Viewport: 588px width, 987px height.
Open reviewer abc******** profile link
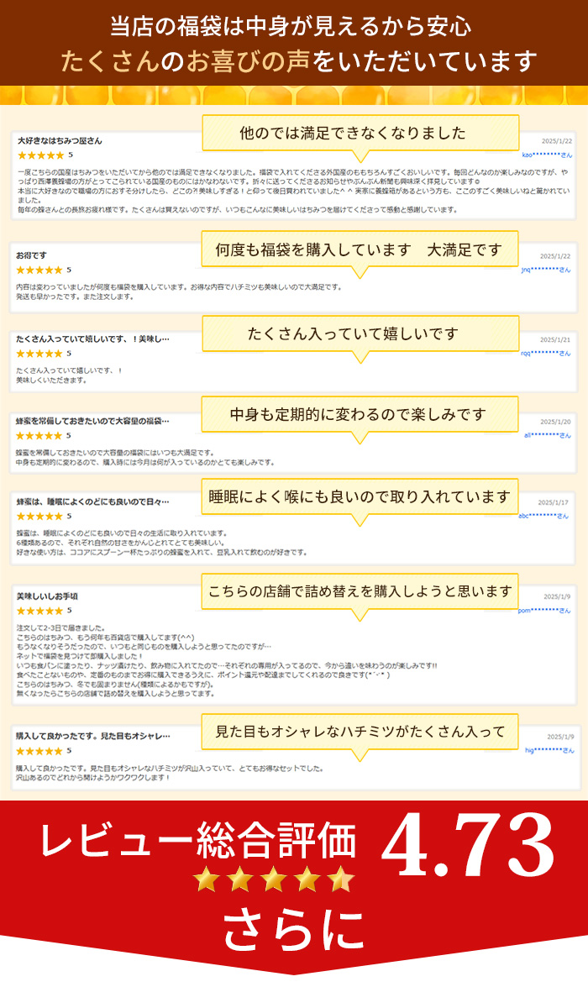click(544, 515)
